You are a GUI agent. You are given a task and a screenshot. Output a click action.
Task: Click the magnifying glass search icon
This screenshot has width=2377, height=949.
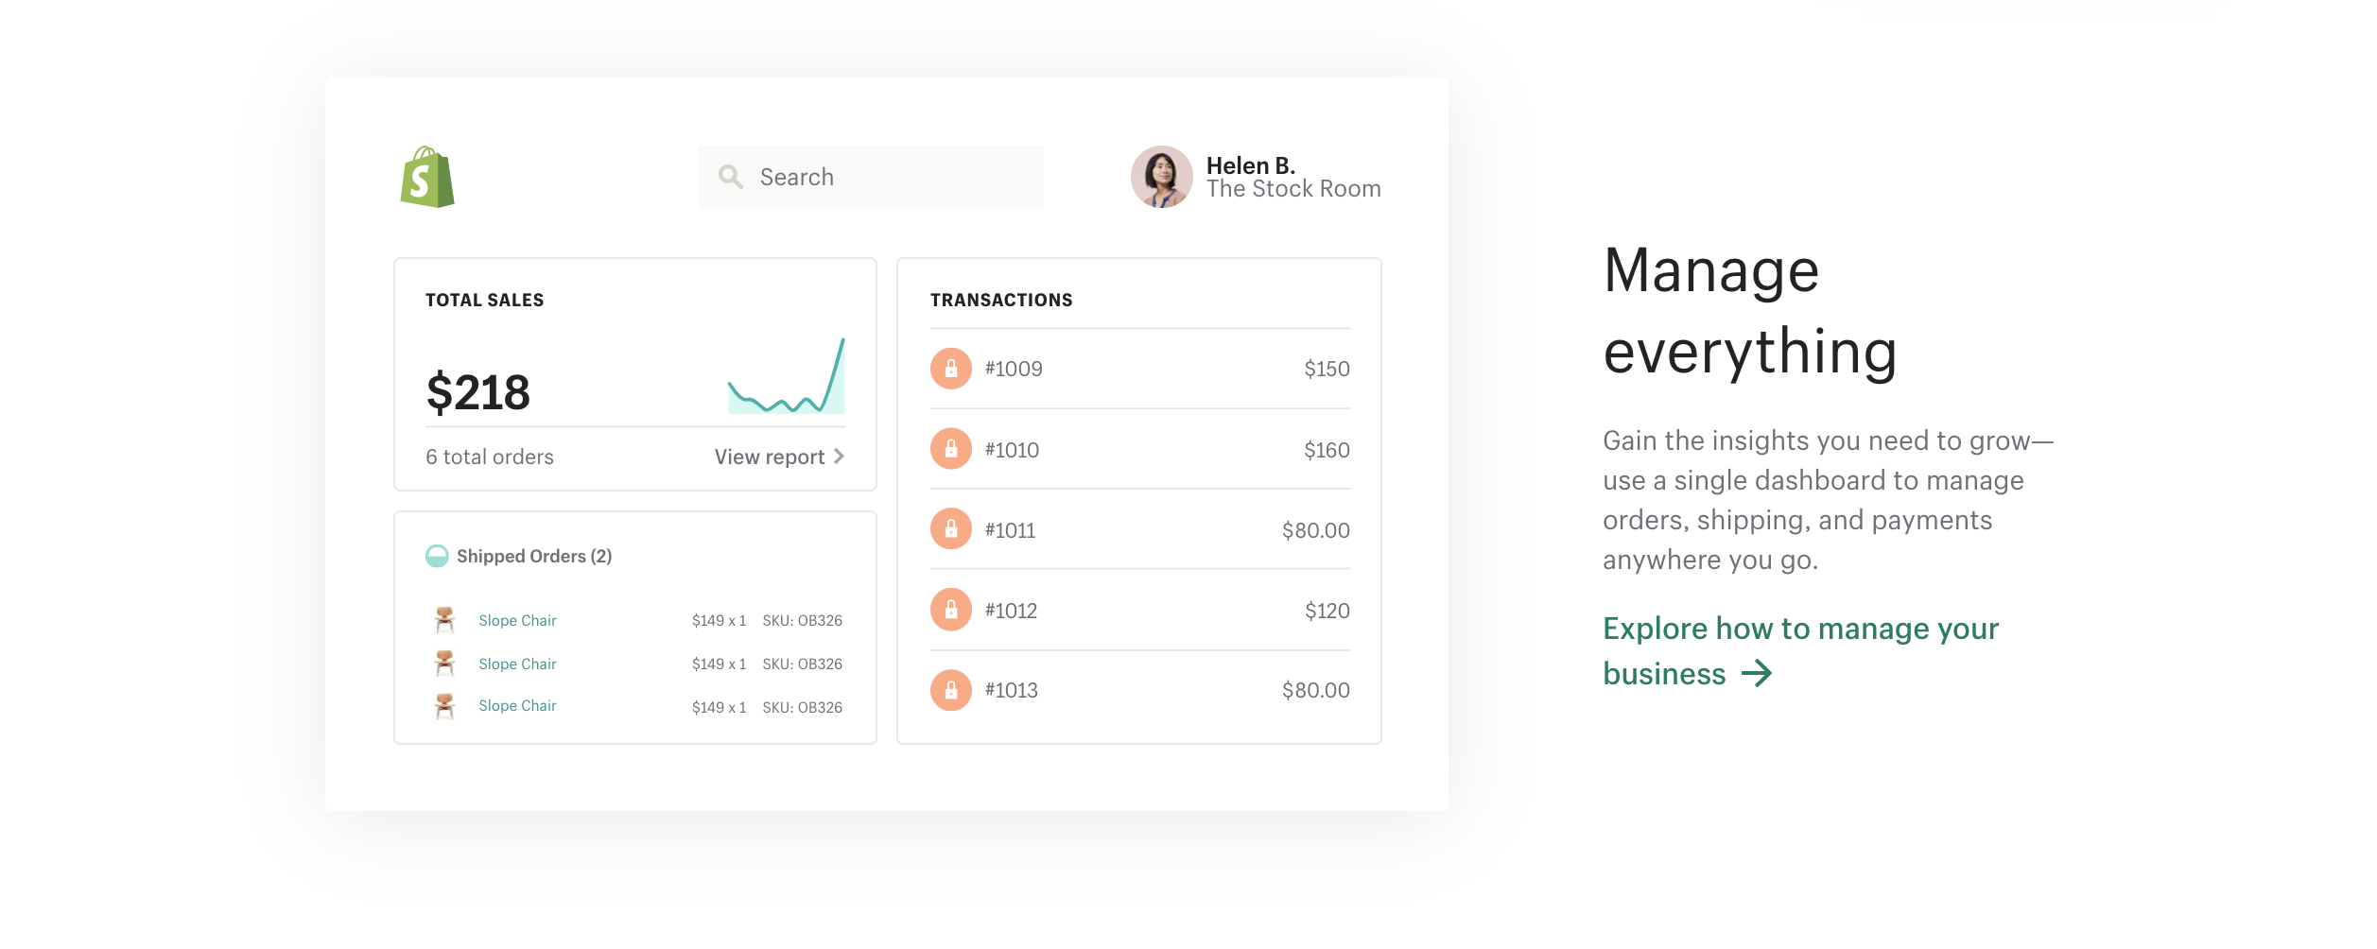[731, 177]
